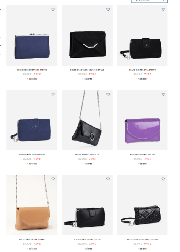Open the black envelope clutch image
This screenshot has width=180, height=252.
87,36
